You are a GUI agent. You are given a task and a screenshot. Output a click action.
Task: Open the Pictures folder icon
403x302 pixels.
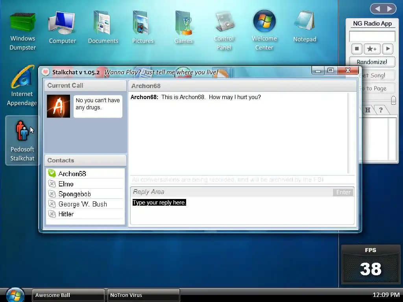point(142,28)
